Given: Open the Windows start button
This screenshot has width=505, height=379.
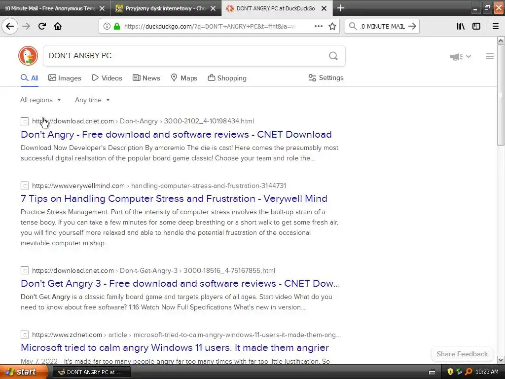Looking at the screenshot, I should 23,372.
